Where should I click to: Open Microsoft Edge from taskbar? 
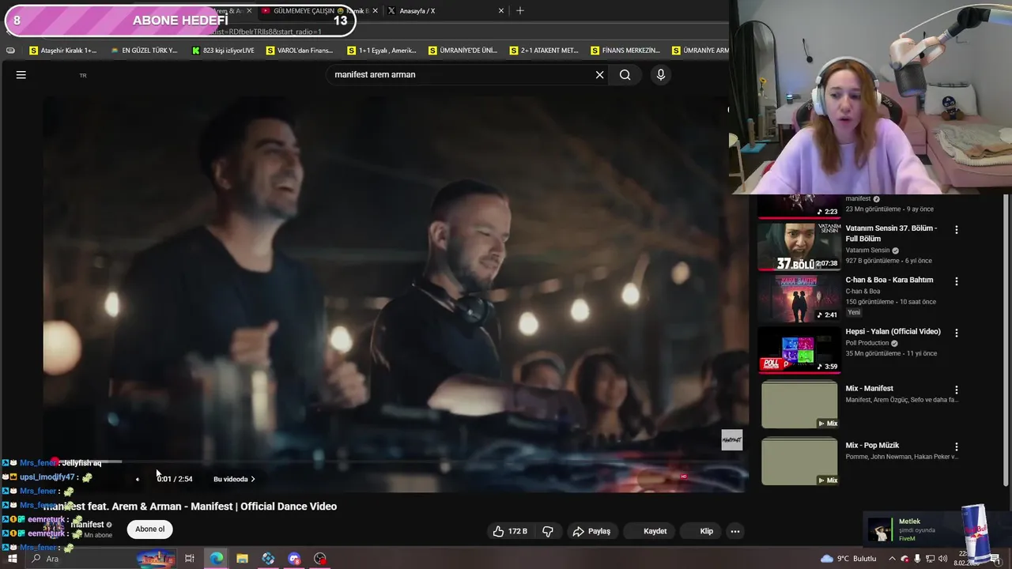click(x=216, y=559)
